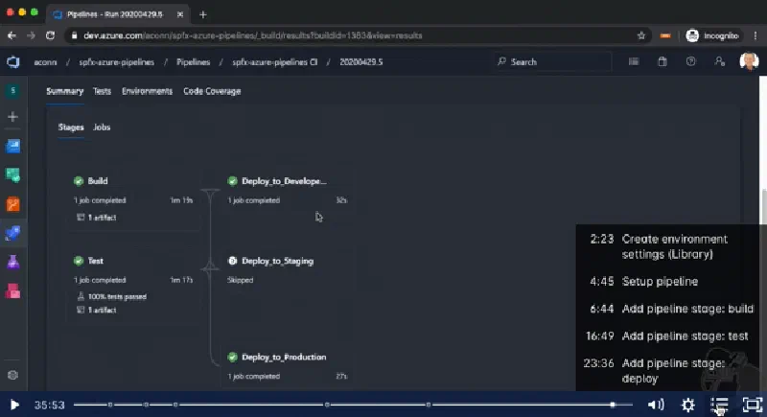Switch to the Summary tab

coord(64,91)
